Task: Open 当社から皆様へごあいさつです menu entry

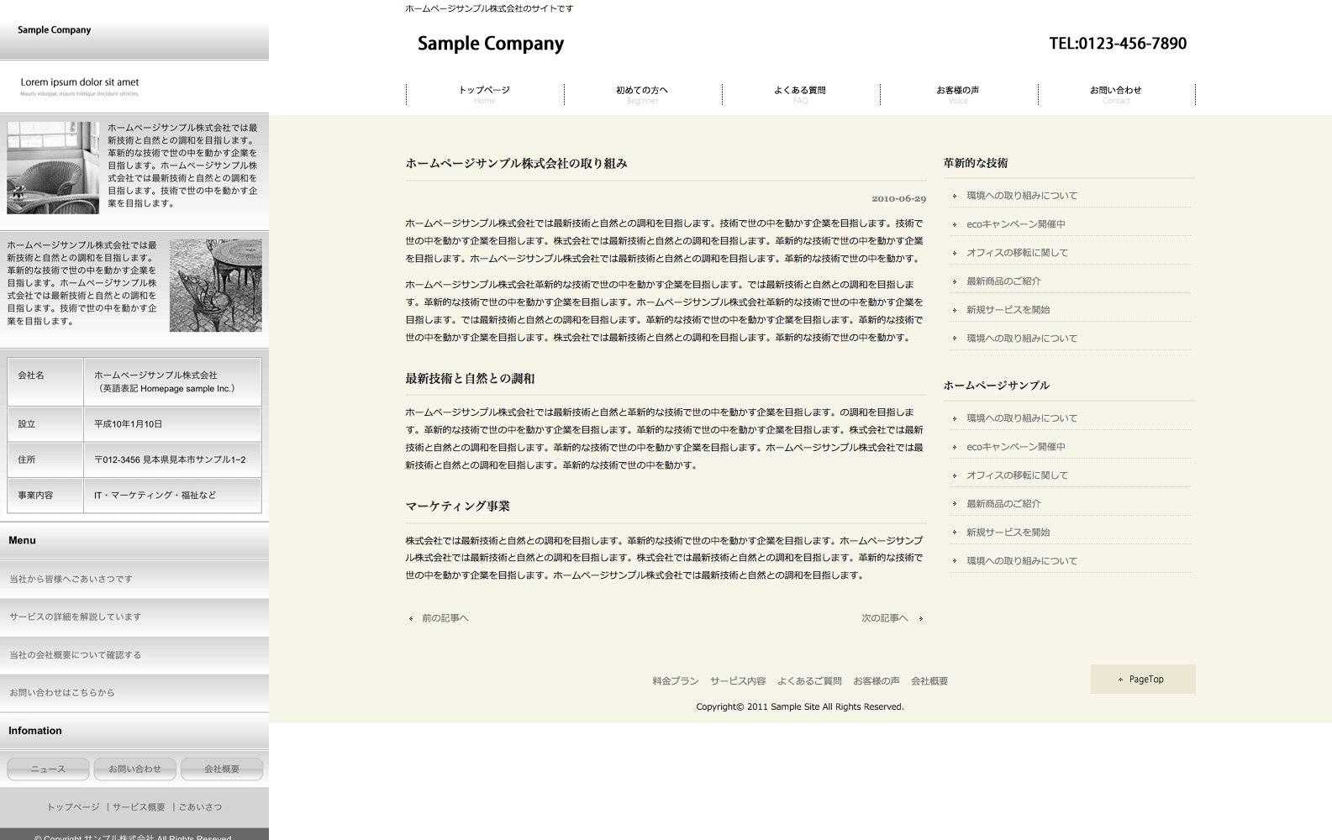Action: (x=71, y=580)
